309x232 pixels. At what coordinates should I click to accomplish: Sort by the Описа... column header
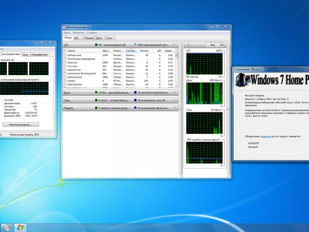point(118,51)
